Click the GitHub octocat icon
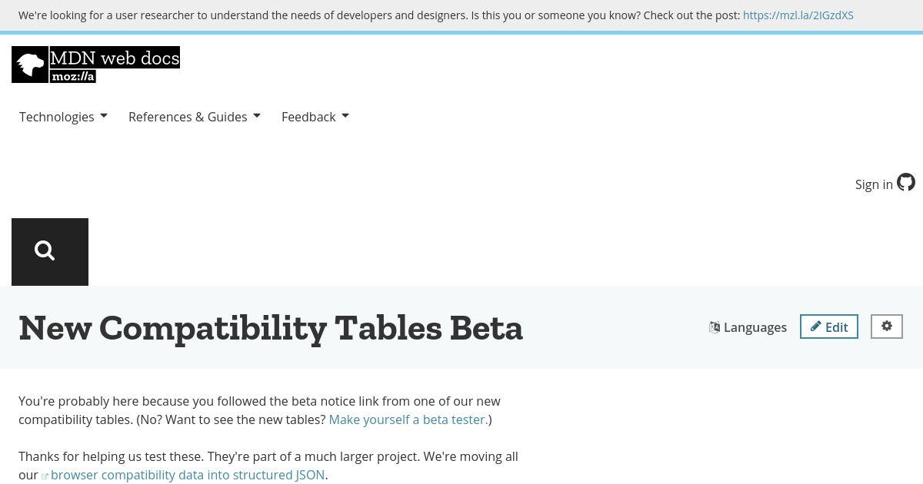The width and height of the screenshot is (923, 484). (906, 183)
